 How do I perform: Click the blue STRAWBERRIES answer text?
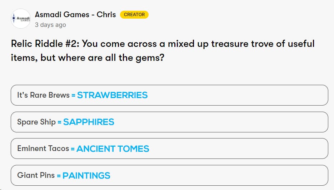112,95
